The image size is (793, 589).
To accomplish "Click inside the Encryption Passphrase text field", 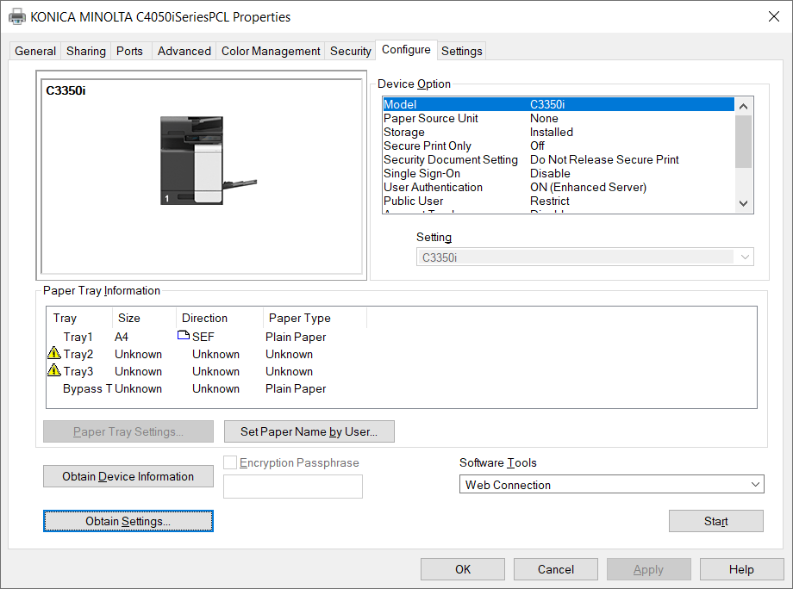I will point(292,487).
